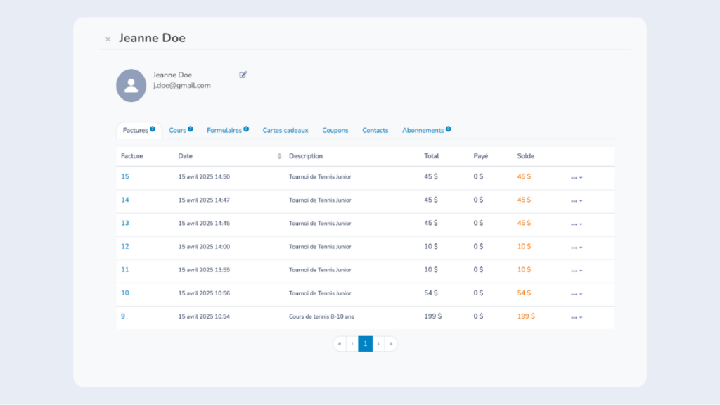Image resolution: width=720 pixels, height=405 pixels.
Task: Go to the first page of results
Action: 340,344
